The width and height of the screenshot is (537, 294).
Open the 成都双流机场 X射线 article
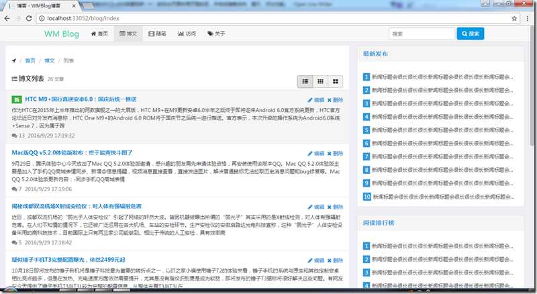click(x=77, y=206)
